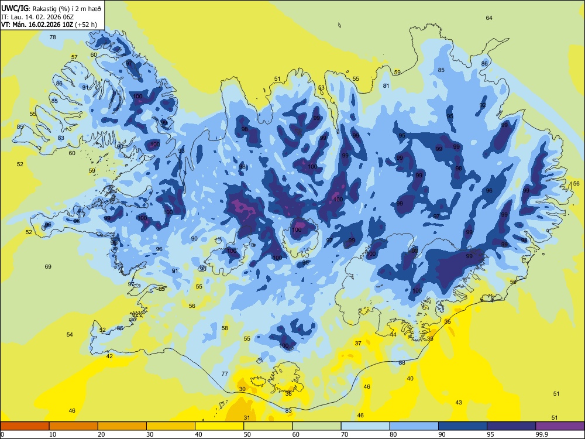This screenshot has width=585, height=439.
Task: Click the 40–50 bright yellow legend swatch
Action: pyautogui.click(x=219, y=426)
